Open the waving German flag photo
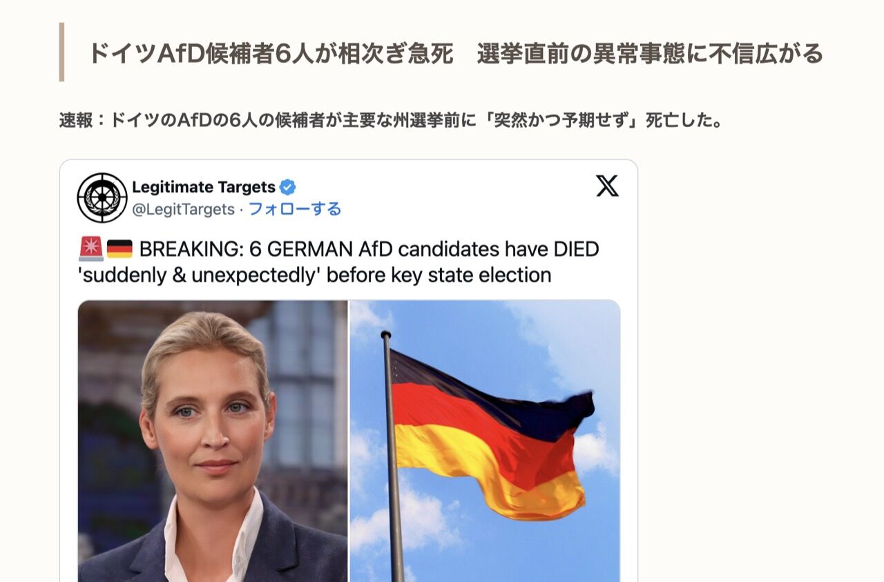 pos(485,441)
